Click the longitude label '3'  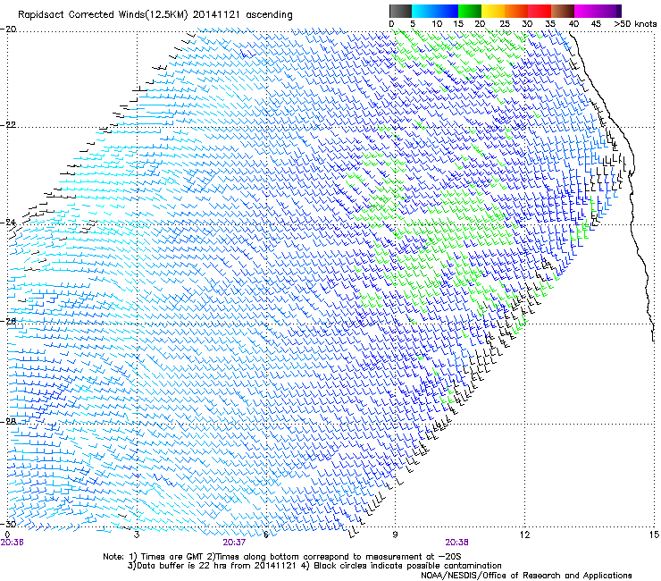coord(137,535)
